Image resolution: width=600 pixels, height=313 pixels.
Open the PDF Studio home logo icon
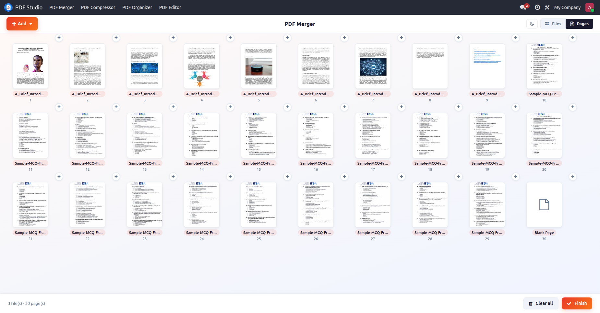click(8, 7)
